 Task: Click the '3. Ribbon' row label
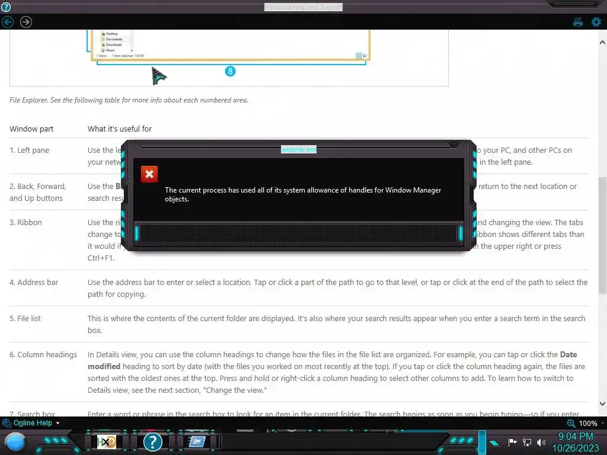25,223
